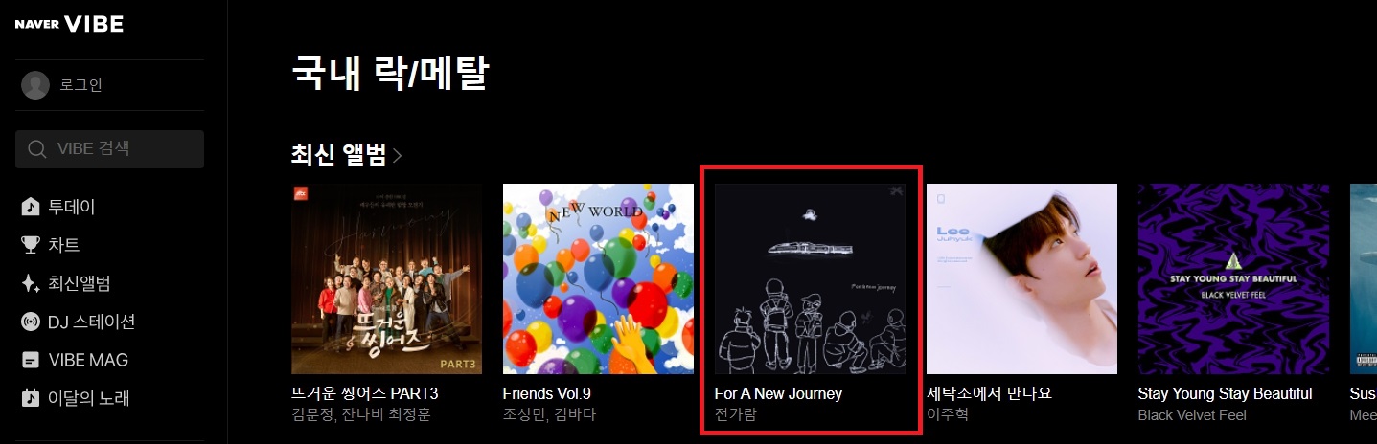Open the 차트 menu item
The width and height of the screenshot is (1377, 444).
click(64, 245)
